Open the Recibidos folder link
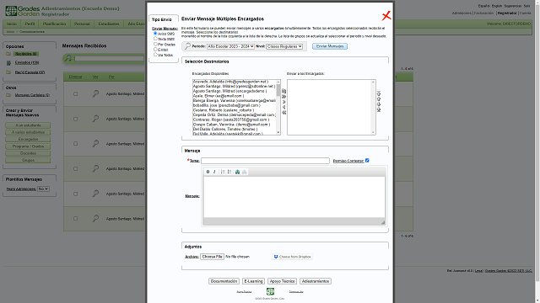Image resolution: width=540 pixels, height=303 pixels. pos(26,54)
